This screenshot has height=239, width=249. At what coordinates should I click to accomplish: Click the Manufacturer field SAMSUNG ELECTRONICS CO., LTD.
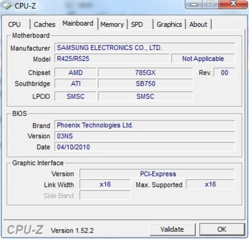145,47
